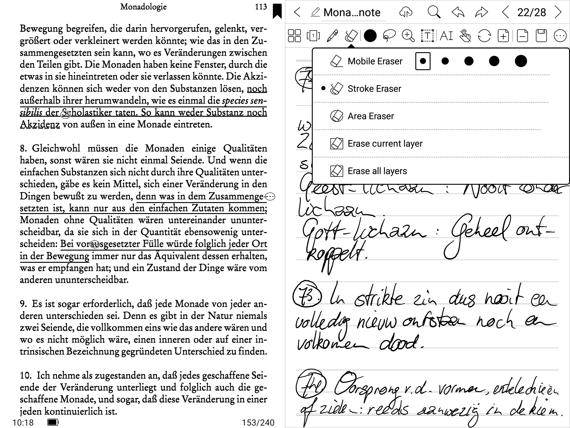Open the annotation marker after 'Zusammenge'
This screenshot has width=570, height=428.
click(270, 197)
